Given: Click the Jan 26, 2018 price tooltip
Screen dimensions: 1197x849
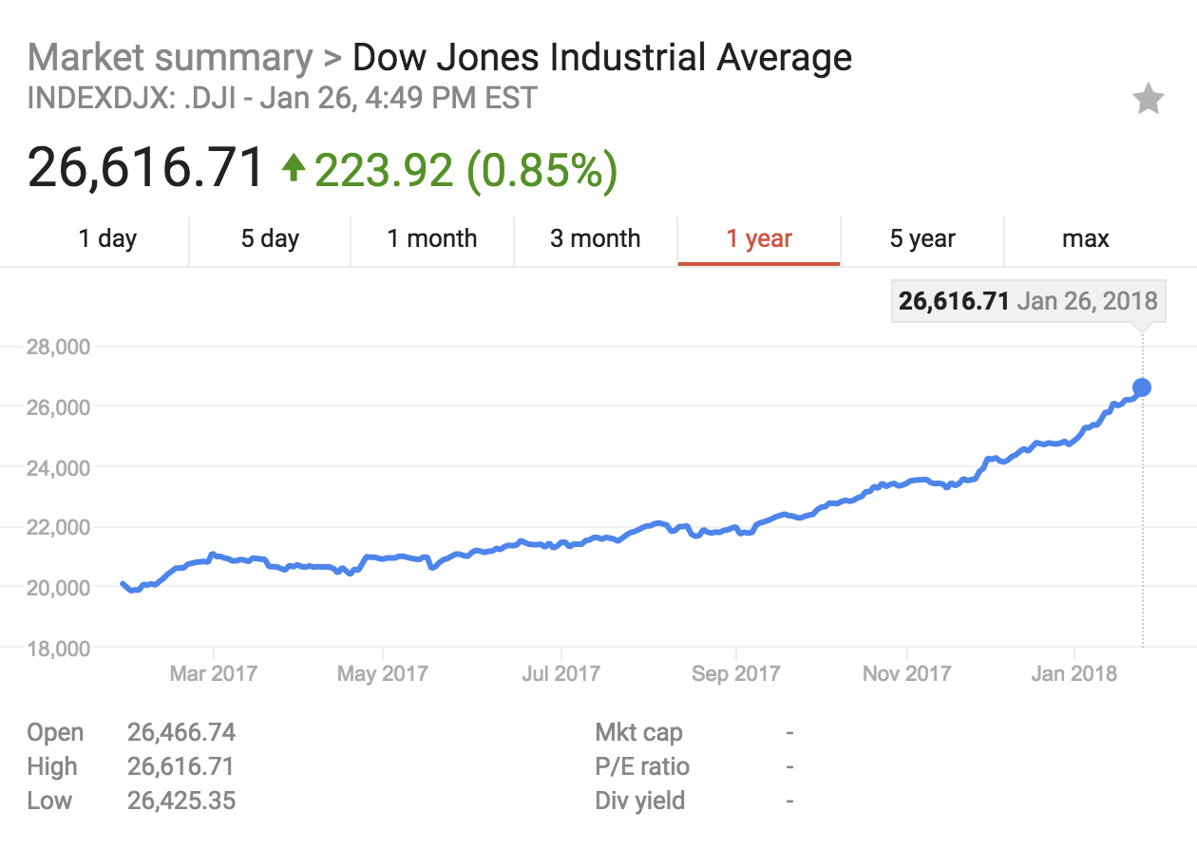Looking at the screenshot, I should click(1028, 302).
